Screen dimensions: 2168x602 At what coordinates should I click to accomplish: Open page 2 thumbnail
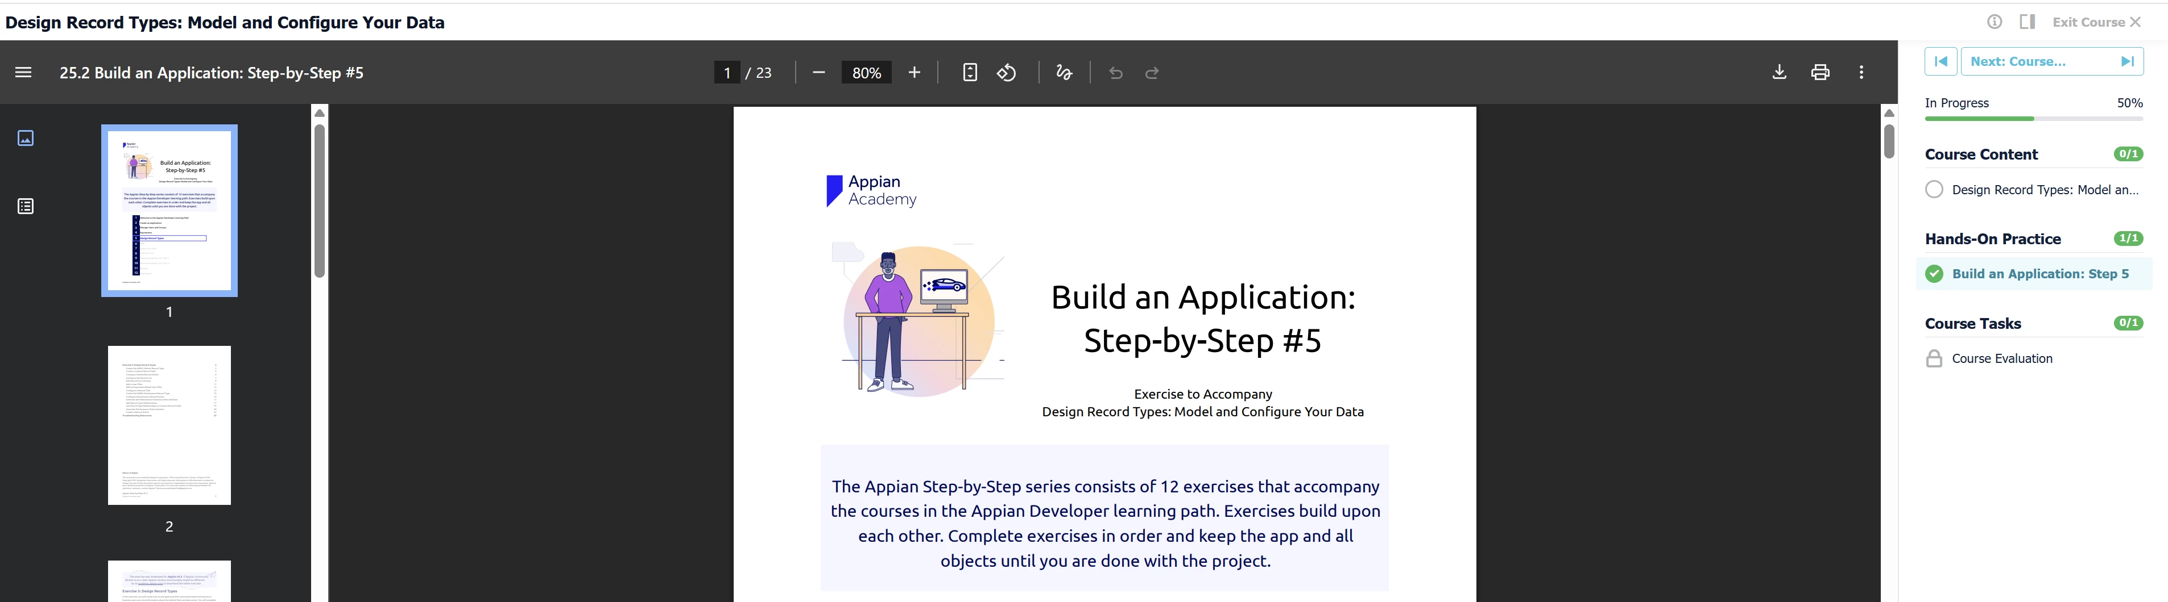pos(169,425)
